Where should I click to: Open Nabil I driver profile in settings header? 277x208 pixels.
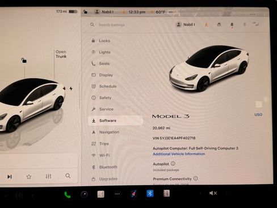point(186,24)
